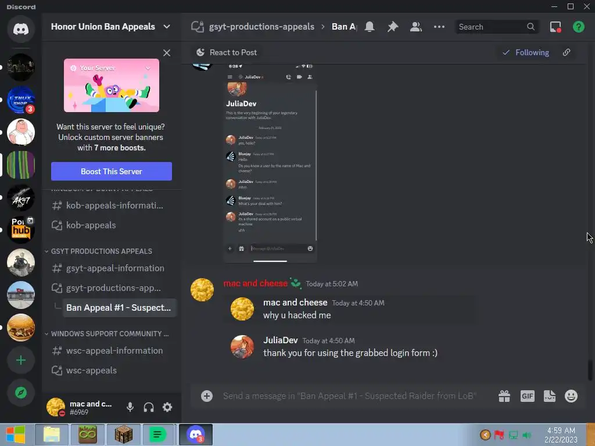The height and width of the screenshot is (446, 595).
Task: Open notification settings bell icon
Action: coord(370,27)
